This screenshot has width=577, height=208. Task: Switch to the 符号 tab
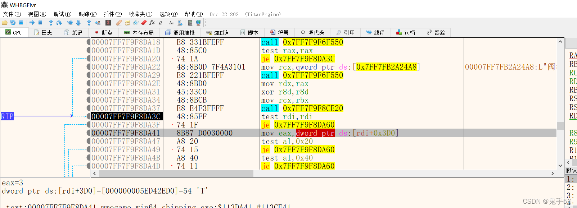[280, 33]
